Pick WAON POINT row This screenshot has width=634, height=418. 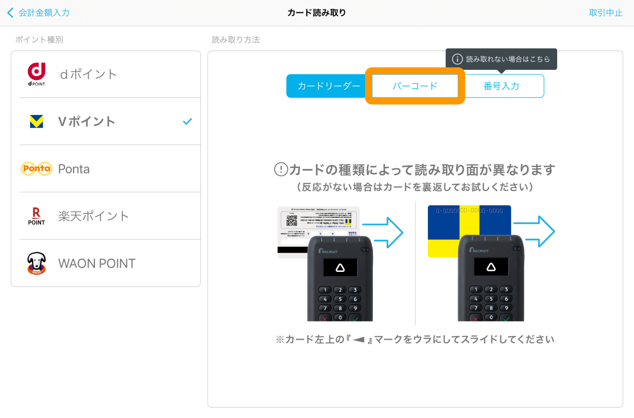click(x=106, y=263)
